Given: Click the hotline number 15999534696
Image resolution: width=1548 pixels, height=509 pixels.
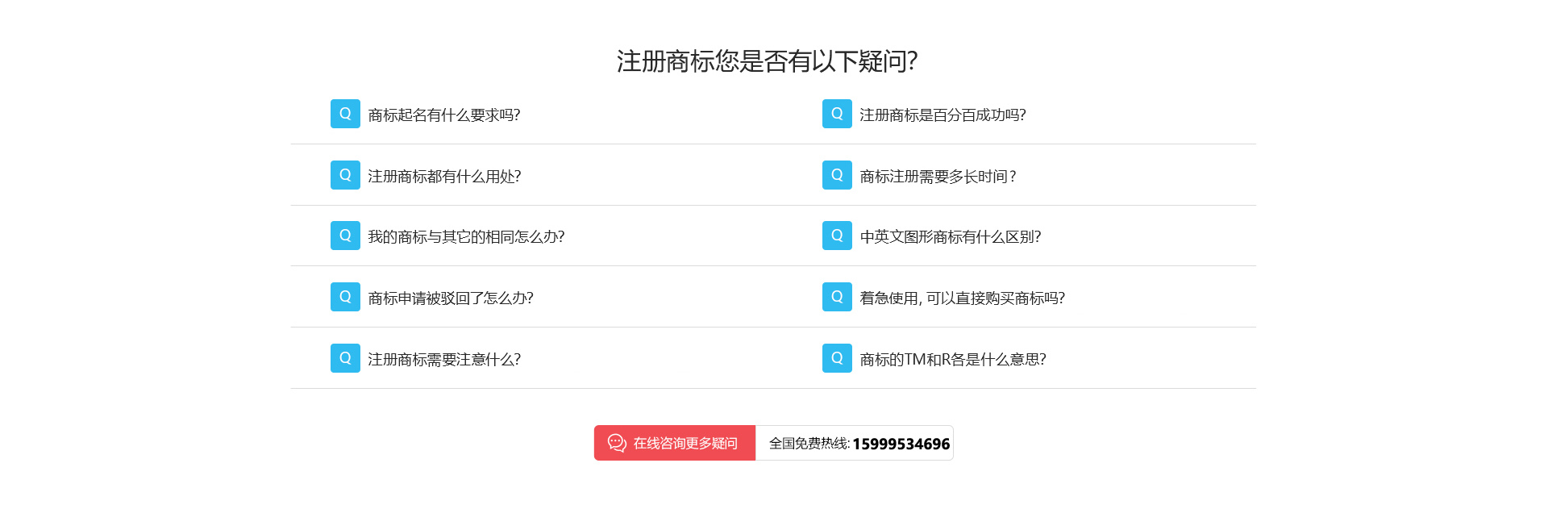Looking at the screenshot, I should click(x=901, y=444).
